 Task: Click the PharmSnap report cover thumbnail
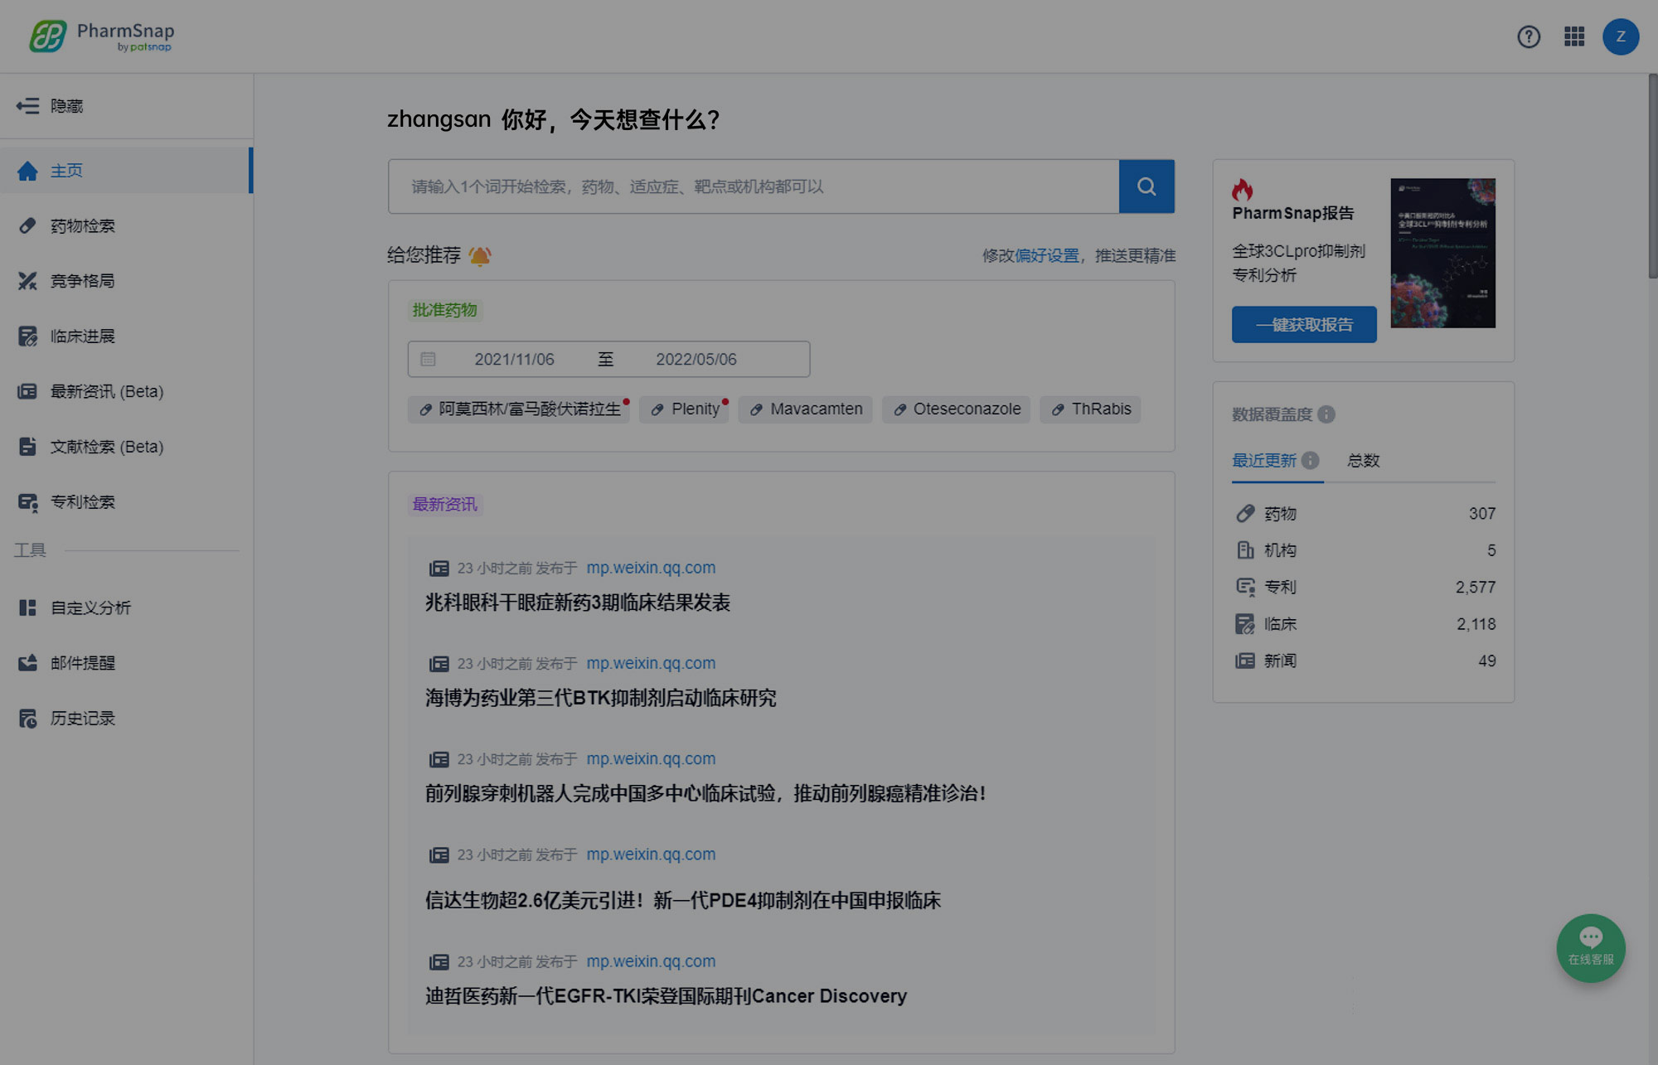coord(1442,253)
